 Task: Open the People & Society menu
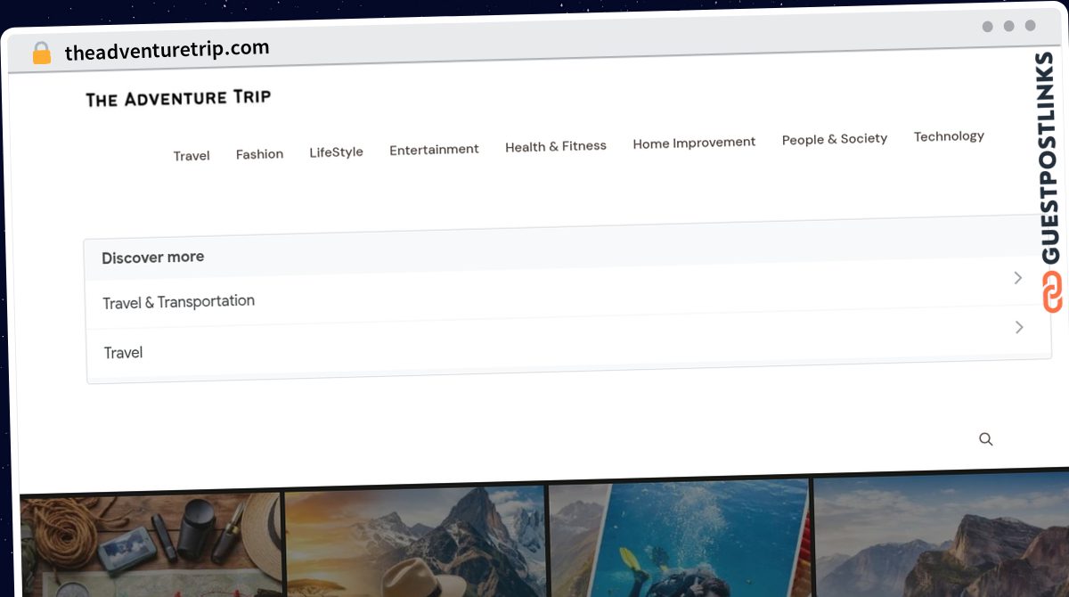click(835, 139)
